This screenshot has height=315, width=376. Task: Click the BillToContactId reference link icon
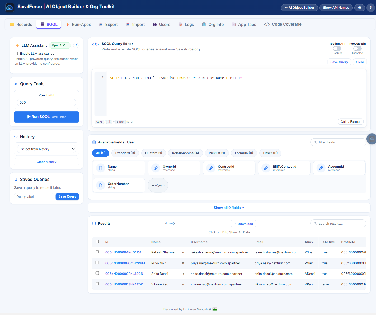pos(266,168)
